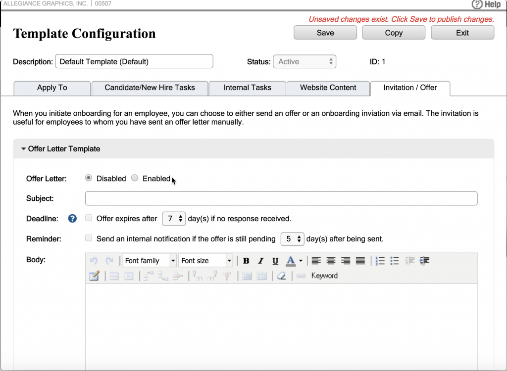Open Help at the top right
The image size is (507, 371).
point(488,4)
